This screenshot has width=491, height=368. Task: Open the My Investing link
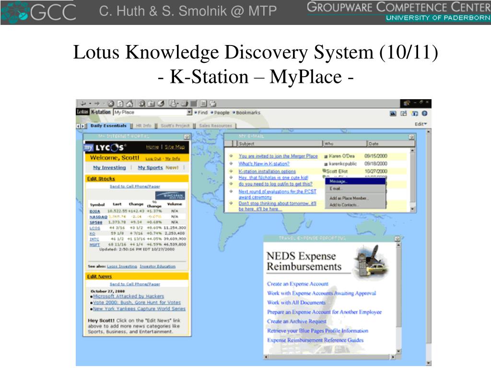pos(109,168)
